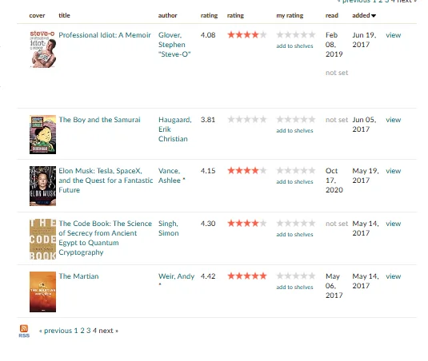Sort by my rating column header
The width and height of the screenshot is (428, 361).
coord(290,15)
